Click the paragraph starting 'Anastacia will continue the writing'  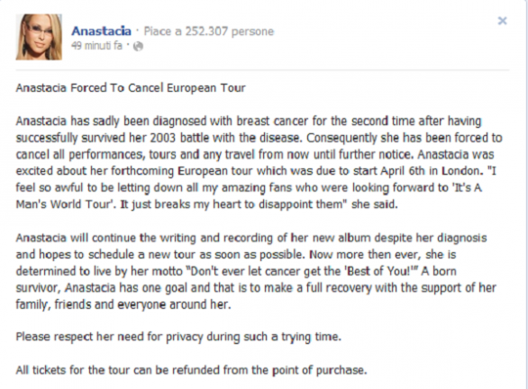256,271
